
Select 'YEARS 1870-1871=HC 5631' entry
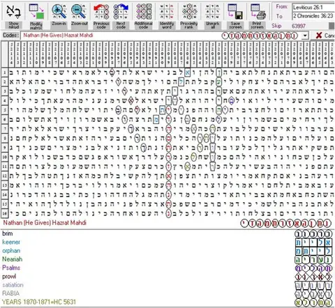tap(39, 302)
